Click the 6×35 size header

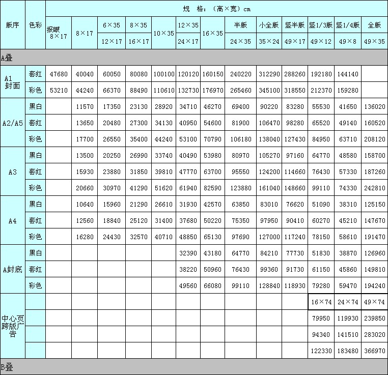(112, 25)
